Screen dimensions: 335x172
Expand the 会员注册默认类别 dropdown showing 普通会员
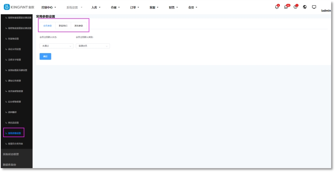[92, 46]
